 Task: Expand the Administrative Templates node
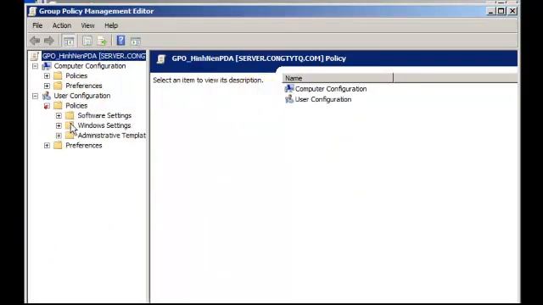pyautogui.click(x=59, y=136)
